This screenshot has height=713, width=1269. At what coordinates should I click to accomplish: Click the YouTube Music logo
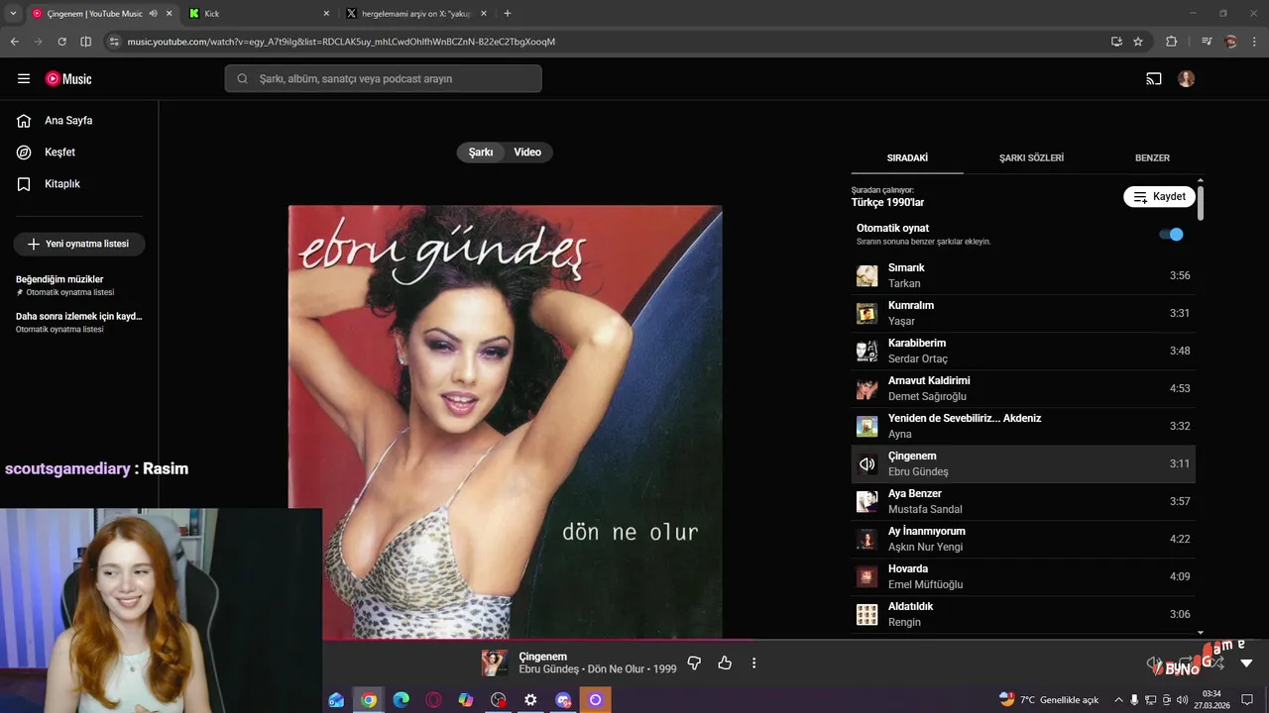(x=68, y=79)
